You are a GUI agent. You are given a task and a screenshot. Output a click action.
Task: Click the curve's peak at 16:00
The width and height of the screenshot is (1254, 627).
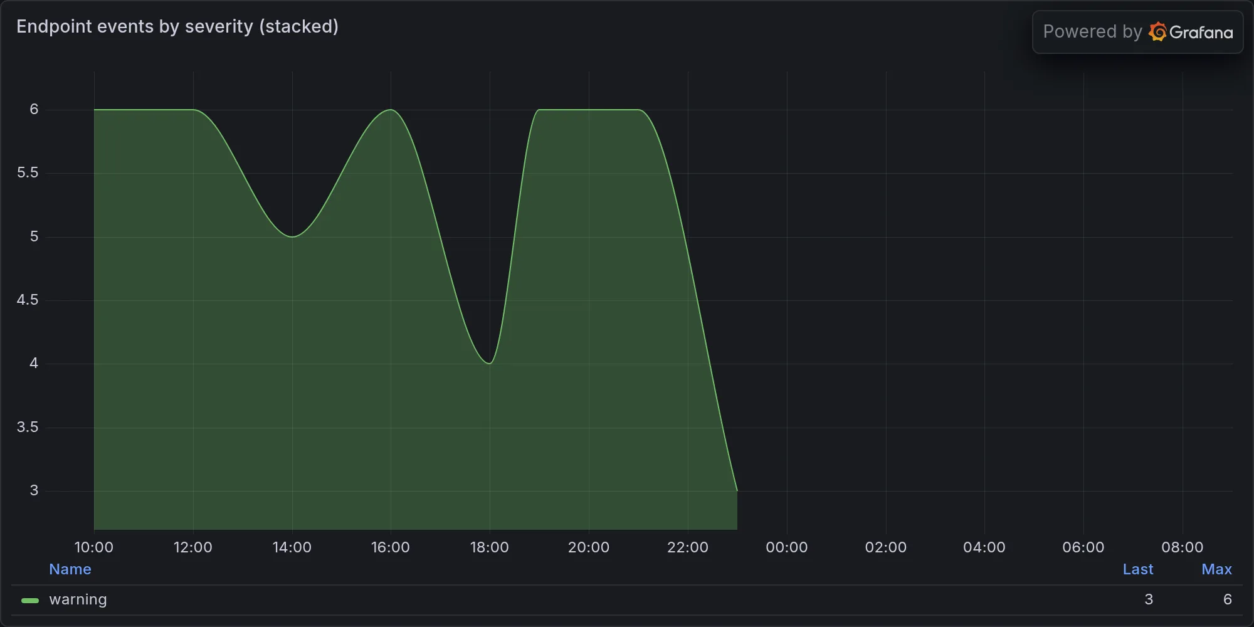pyautogui.click(x=391, y=110)
